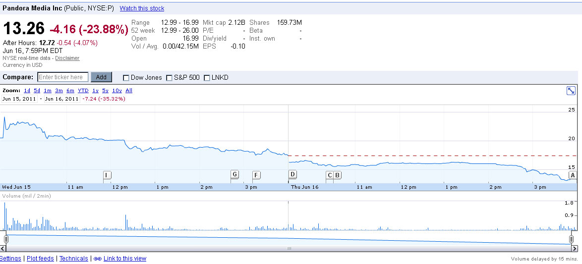Open the Disclaimer link
The image size is (582, 264).
(67, 58)
